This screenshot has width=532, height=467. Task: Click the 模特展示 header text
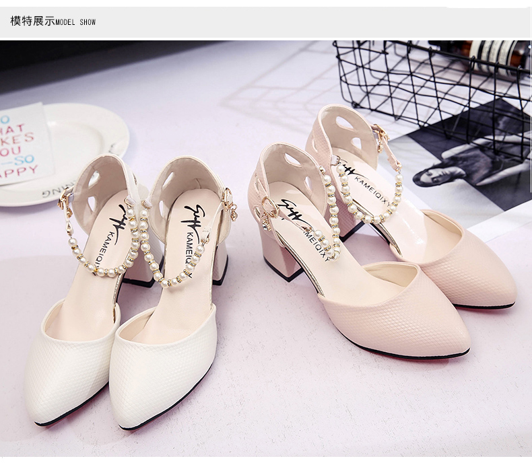32,21
